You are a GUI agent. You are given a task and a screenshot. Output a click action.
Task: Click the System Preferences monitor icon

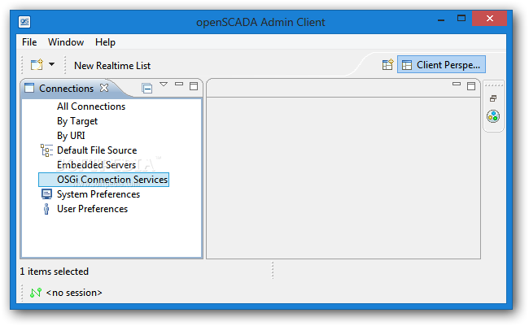46,194
